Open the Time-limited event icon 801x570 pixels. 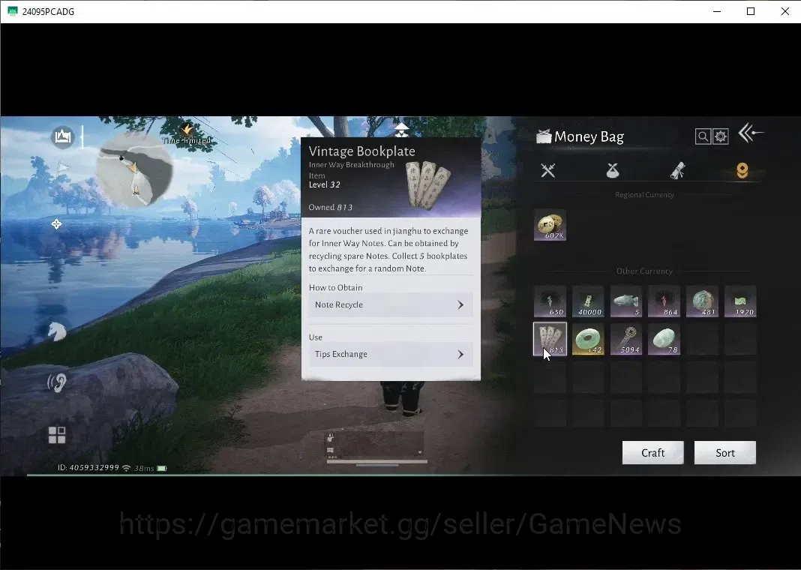(187, 133)
